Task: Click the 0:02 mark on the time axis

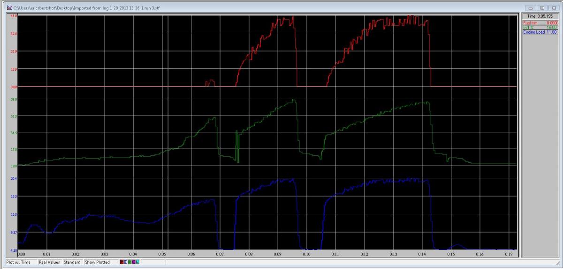Action: point(76,254)
